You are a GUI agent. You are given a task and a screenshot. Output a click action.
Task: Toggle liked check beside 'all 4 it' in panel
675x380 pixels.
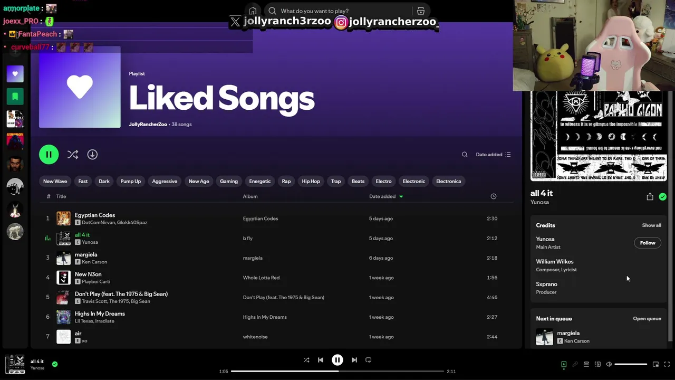coord(662,196)
